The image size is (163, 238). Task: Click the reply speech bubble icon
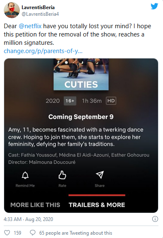coord(33,233)
